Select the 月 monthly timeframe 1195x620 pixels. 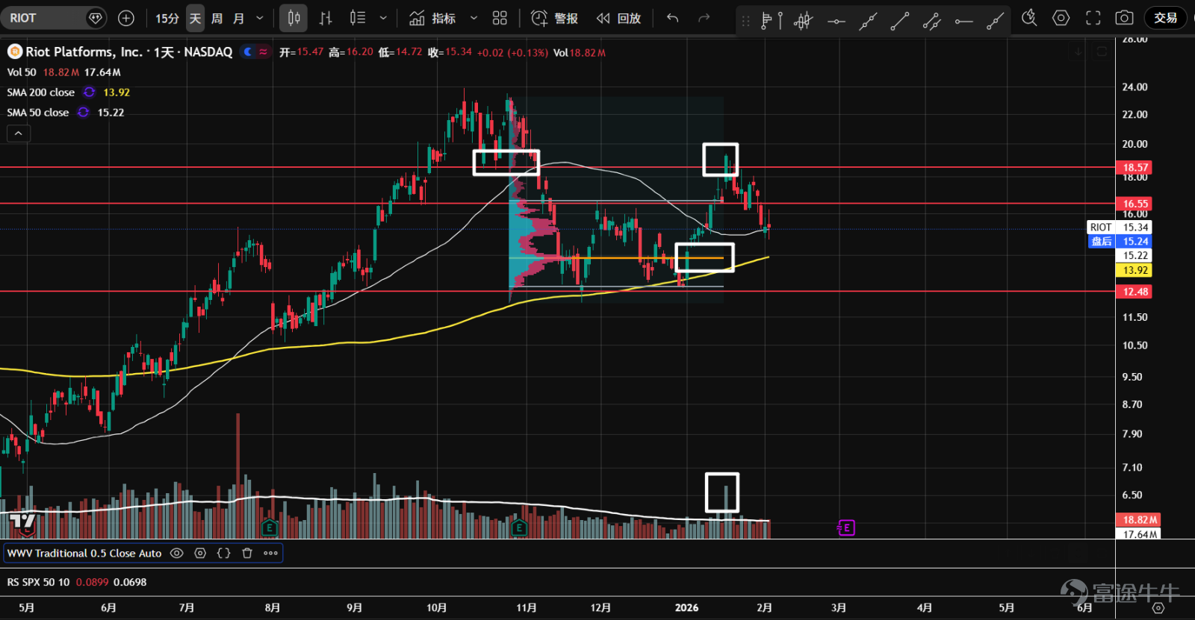click(238, 18)
